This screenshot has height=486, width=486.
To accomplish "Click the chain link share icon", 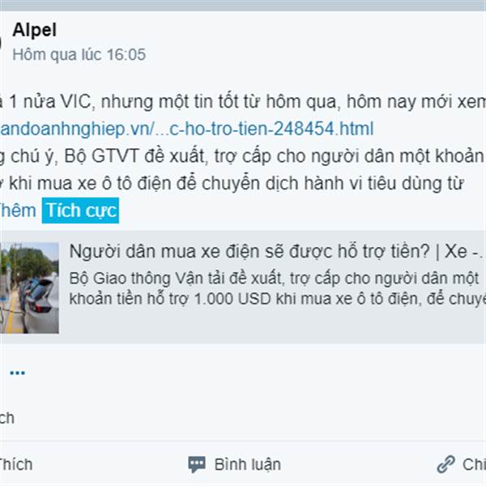I will [446, 464].
